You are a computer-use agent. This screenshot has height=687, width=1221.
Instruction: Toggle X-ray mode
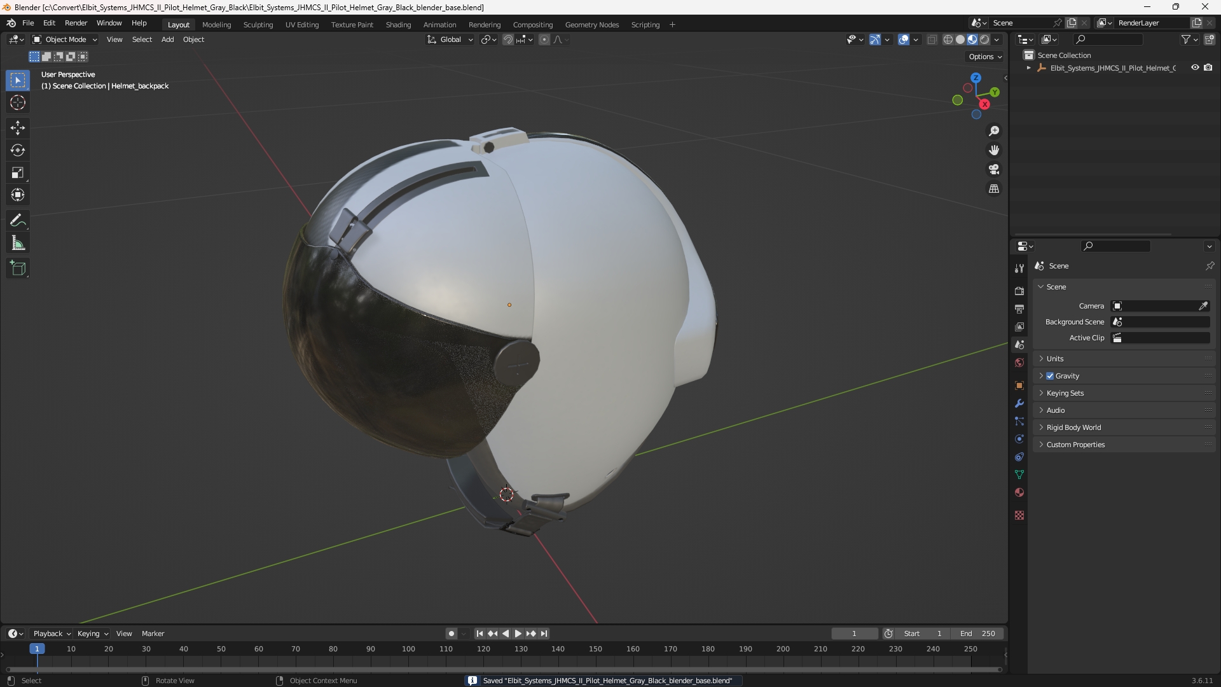coord(932,39)
